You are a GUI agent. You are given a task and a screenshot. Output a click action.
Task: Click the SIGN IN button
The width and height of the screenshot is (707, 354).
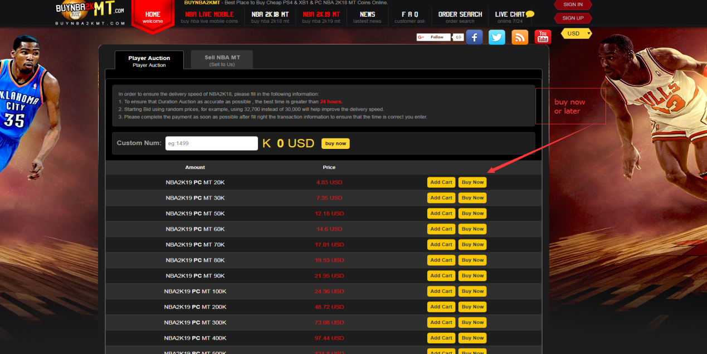click(x=573, y=4)
